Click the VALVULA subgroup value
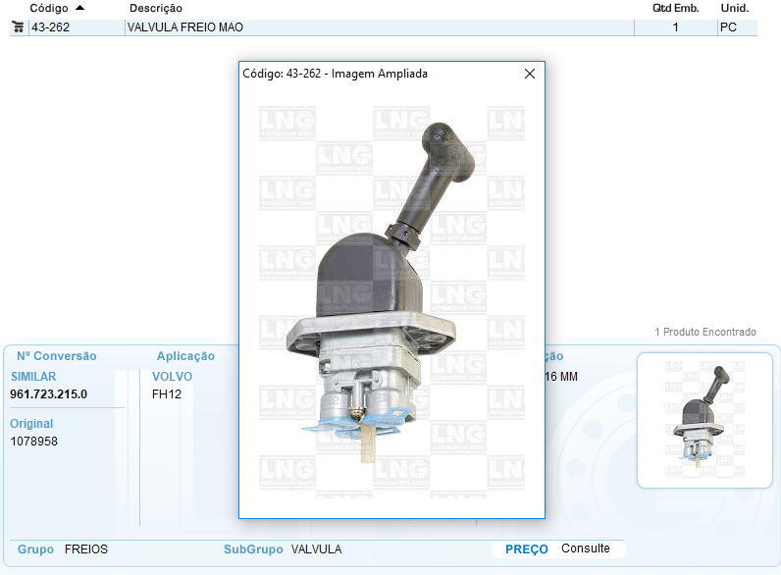Screen dimensions: 781x575 (317, 549)
